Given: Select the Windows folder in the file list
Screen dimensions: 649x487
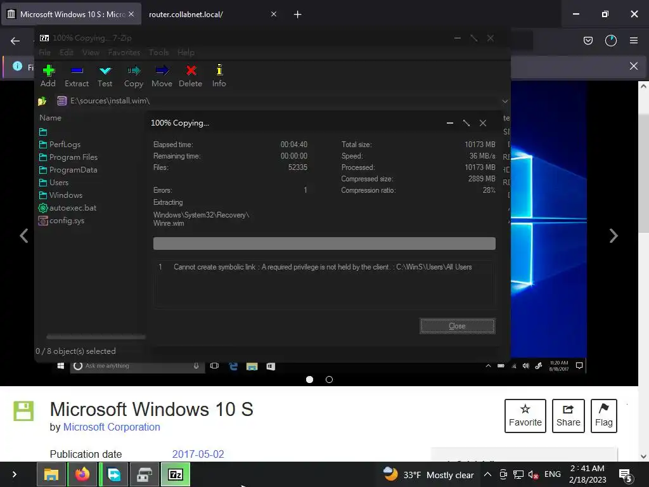Looking at the screenshot, I should [65, 195].
